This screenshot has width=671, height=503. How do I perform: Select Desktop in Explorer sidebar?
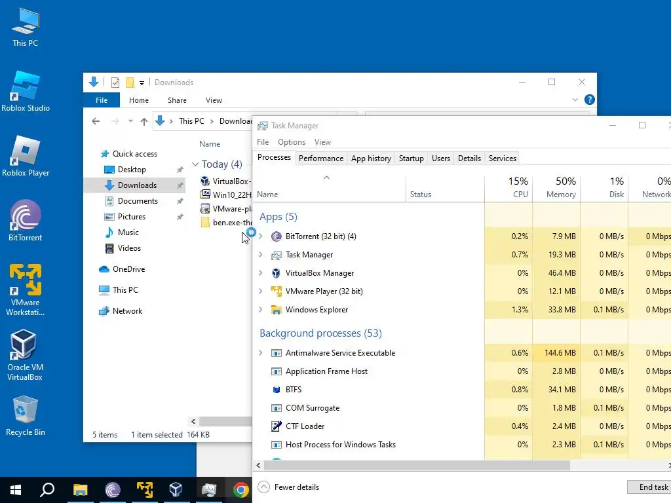pos(132,170)
